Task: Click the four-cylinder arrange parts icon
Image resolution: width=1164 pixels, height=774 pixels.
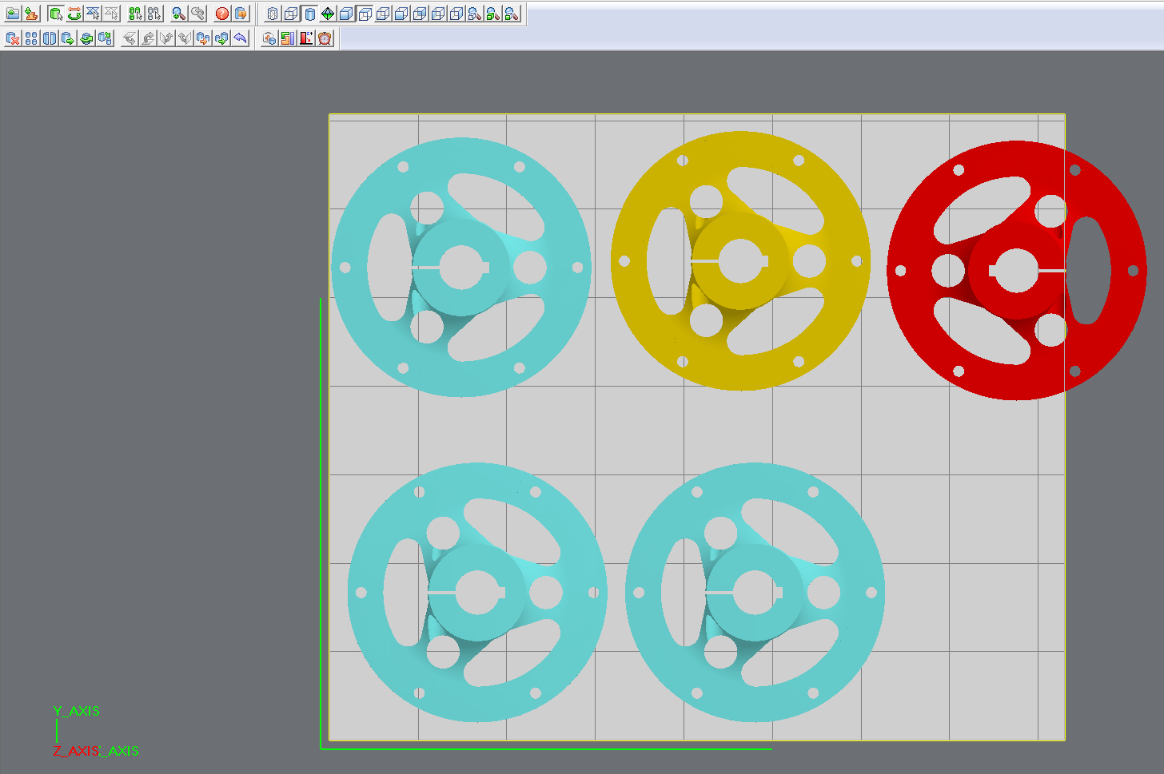Action: point(31,38)
